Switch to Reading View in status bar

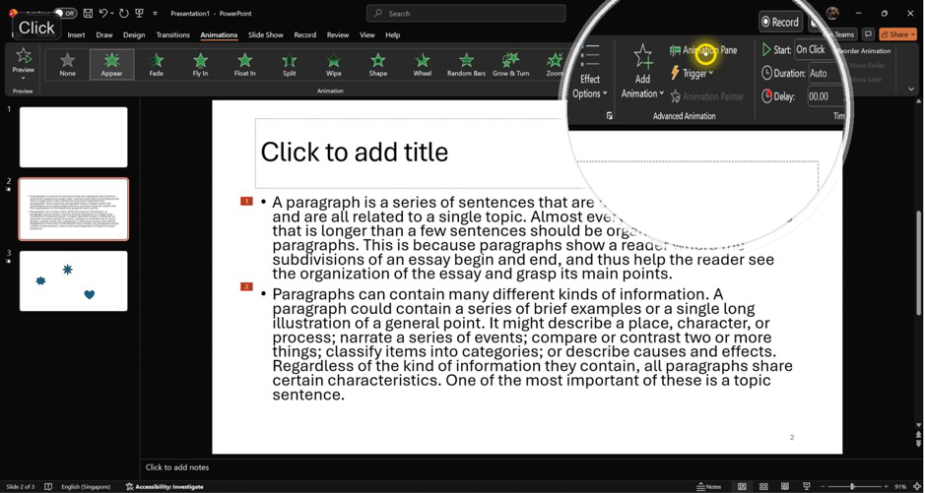[784, 486]
